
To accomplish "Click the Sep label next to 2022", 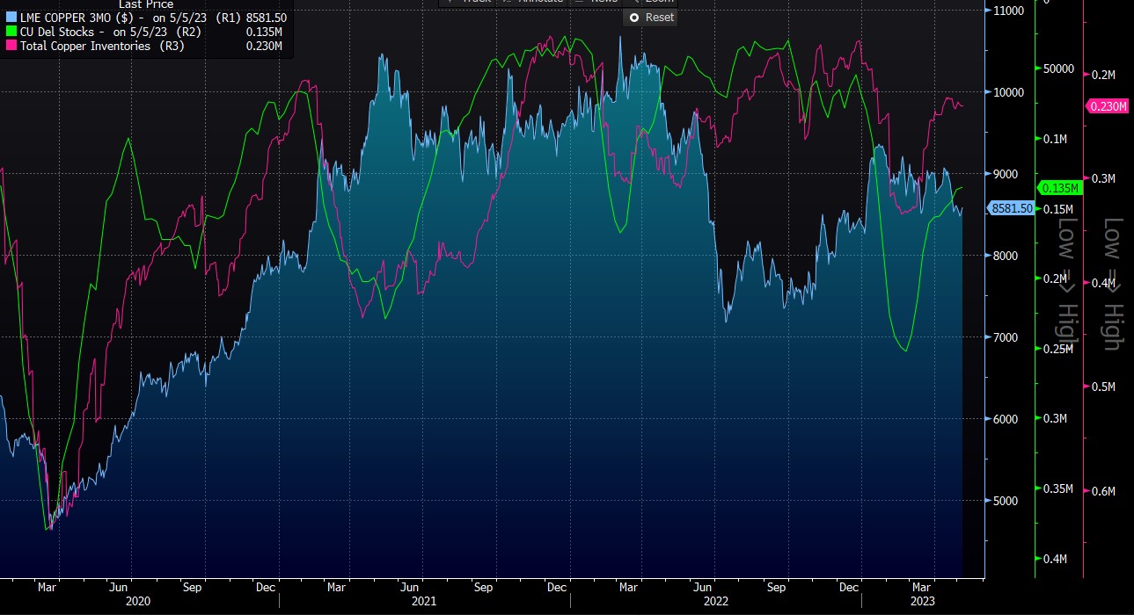I will coord(776,586).
